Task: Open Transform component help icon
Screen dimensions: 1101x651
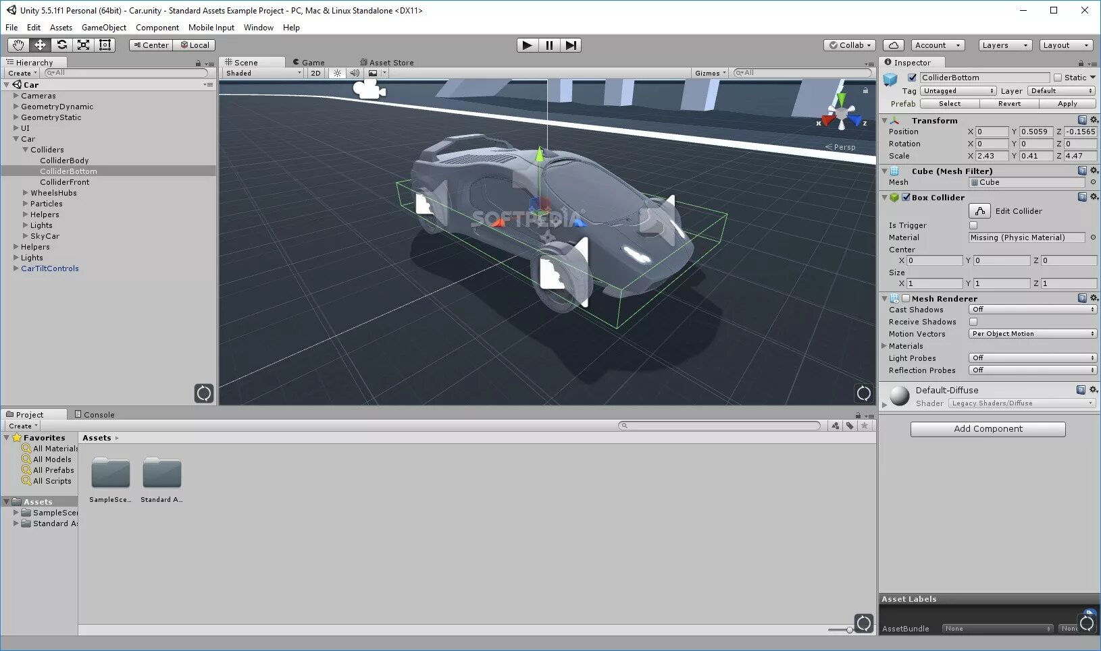Action: (x=1082, y=120)
